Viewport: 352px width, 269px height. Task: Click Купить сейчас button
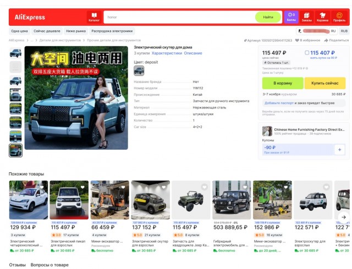click(x=325, y=83)
